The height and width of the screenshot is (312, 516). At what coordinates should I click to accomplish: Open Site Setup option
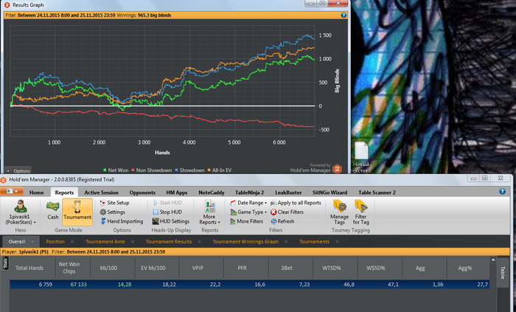[114, 203]
